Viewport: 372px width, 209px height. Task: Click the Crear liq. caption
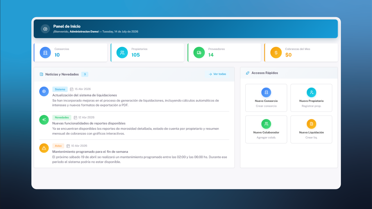[x=311, y=138]
